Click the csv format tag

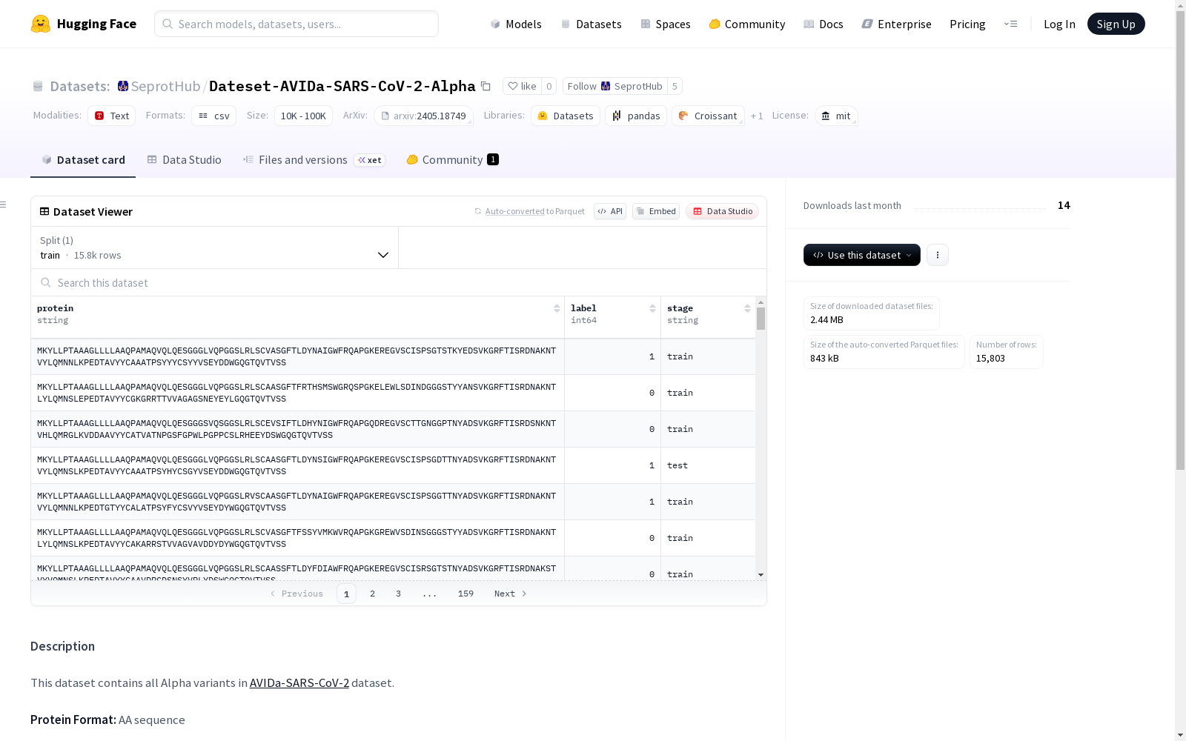click(x=213, y=116)
